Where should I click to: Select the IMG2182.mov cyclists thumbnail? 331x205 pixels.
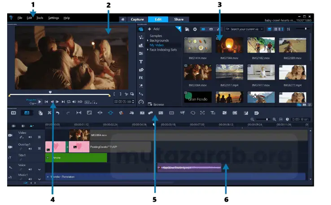tap(261, 45)
